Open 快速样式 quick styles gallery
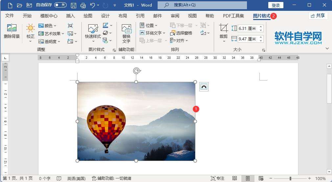The image size is (332, 182). tap(93, 33)
